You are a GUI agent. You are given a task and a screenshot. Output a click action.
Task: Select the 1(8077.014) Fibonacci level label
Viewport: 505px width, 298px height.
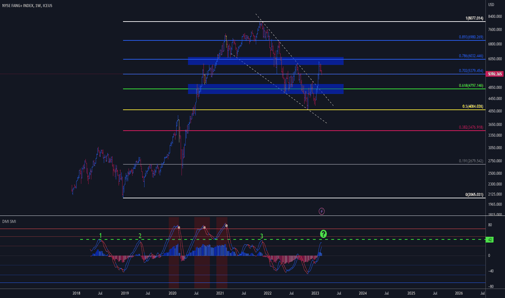point(475,18)
